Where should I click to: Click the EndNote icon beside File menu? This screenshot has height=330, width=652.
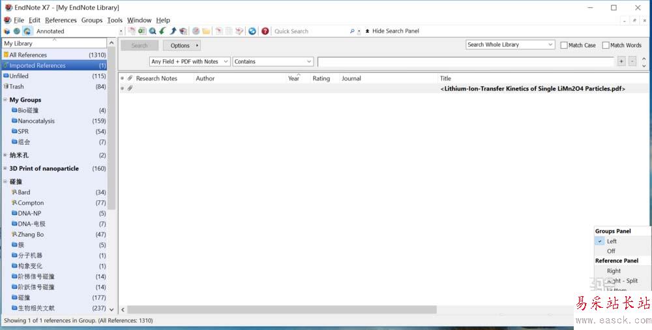click(7, 20)
